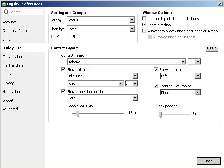This screenshot has width=224, height=168.
Task: Click the Digsby logo icon in title bar
Action: 4,4
